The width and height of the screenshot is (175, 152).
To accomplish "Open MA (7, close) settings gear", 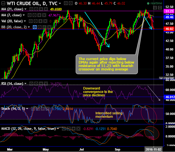I will pos(34,15).
